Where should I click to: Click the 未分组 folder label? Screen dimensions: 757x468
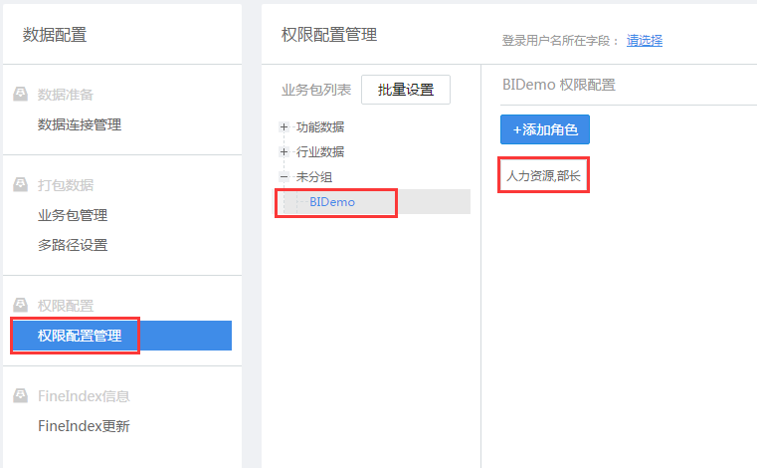(x=314, y=177)
